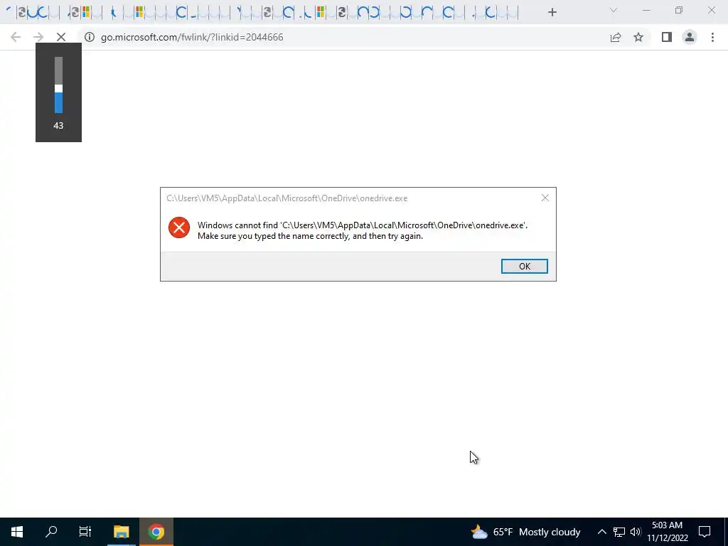Click the 'Windows cannot find' message text
This screenshot has height=546, width=728.
tap(362, 230)
